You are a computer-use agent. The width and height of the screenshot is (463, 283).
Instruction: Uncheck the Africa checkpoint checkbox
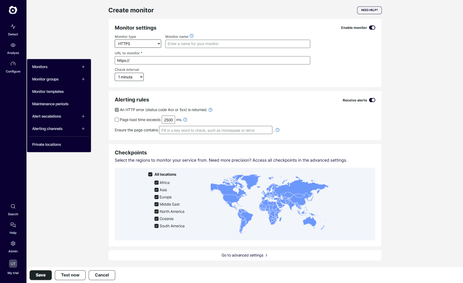pyautogui.click(x=157, y=183)
